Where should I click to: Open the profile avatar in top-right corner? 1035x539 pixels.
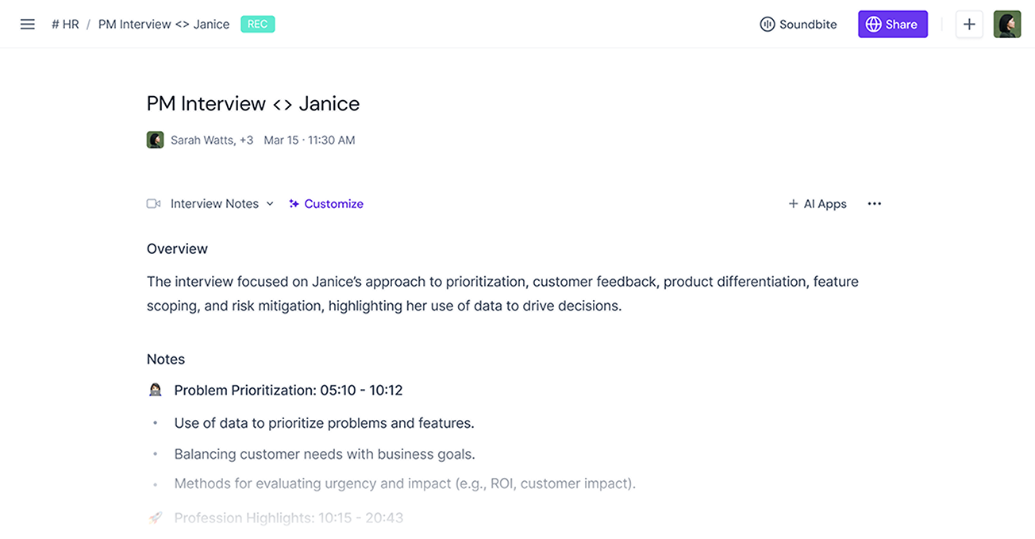click(x=1007, y=25)
